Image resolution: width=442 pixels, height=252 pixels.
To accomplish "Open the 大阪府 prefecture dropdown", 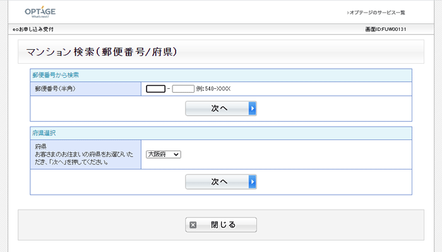I will click(x=164, y=154).
